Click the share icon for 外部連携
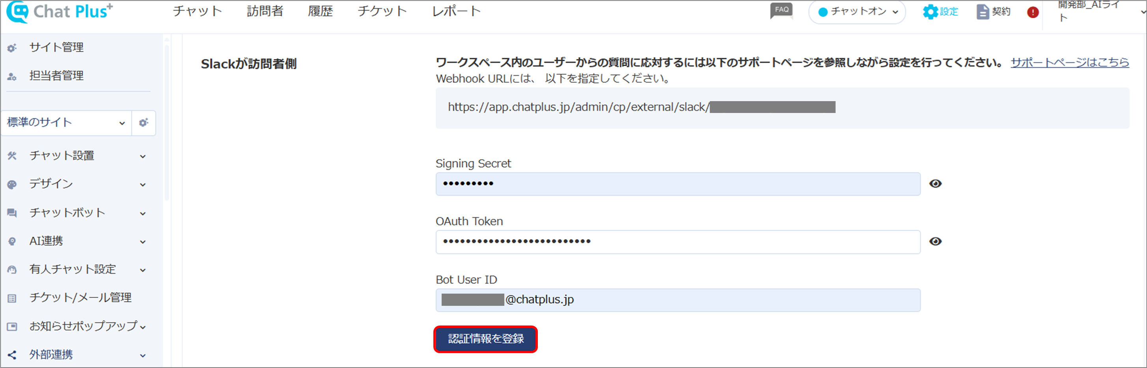Image resolution: width=1147 pixels, height=368 pixels. pyautogui.click(x=12, y=355)
